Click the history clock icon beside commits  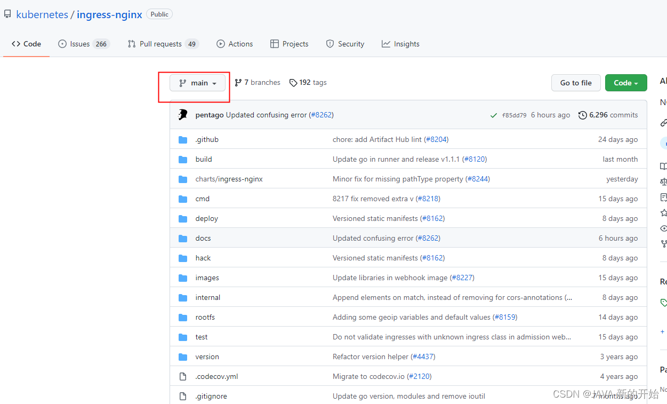point(583,115)
